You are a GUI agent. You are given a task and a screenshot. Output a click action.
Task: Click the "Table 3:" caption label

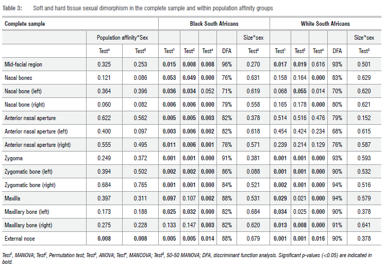(x=13, y=9)
